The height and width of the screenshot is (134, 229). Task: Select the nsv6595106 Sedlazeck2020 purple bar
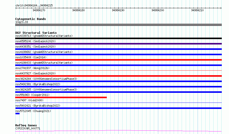(x=118, y=44)
